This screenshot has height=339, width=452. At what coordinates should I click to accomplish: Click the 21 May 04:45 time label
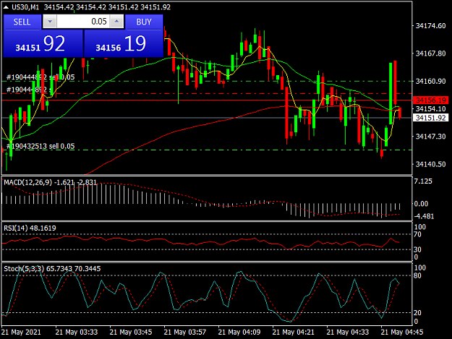(402, 332)
